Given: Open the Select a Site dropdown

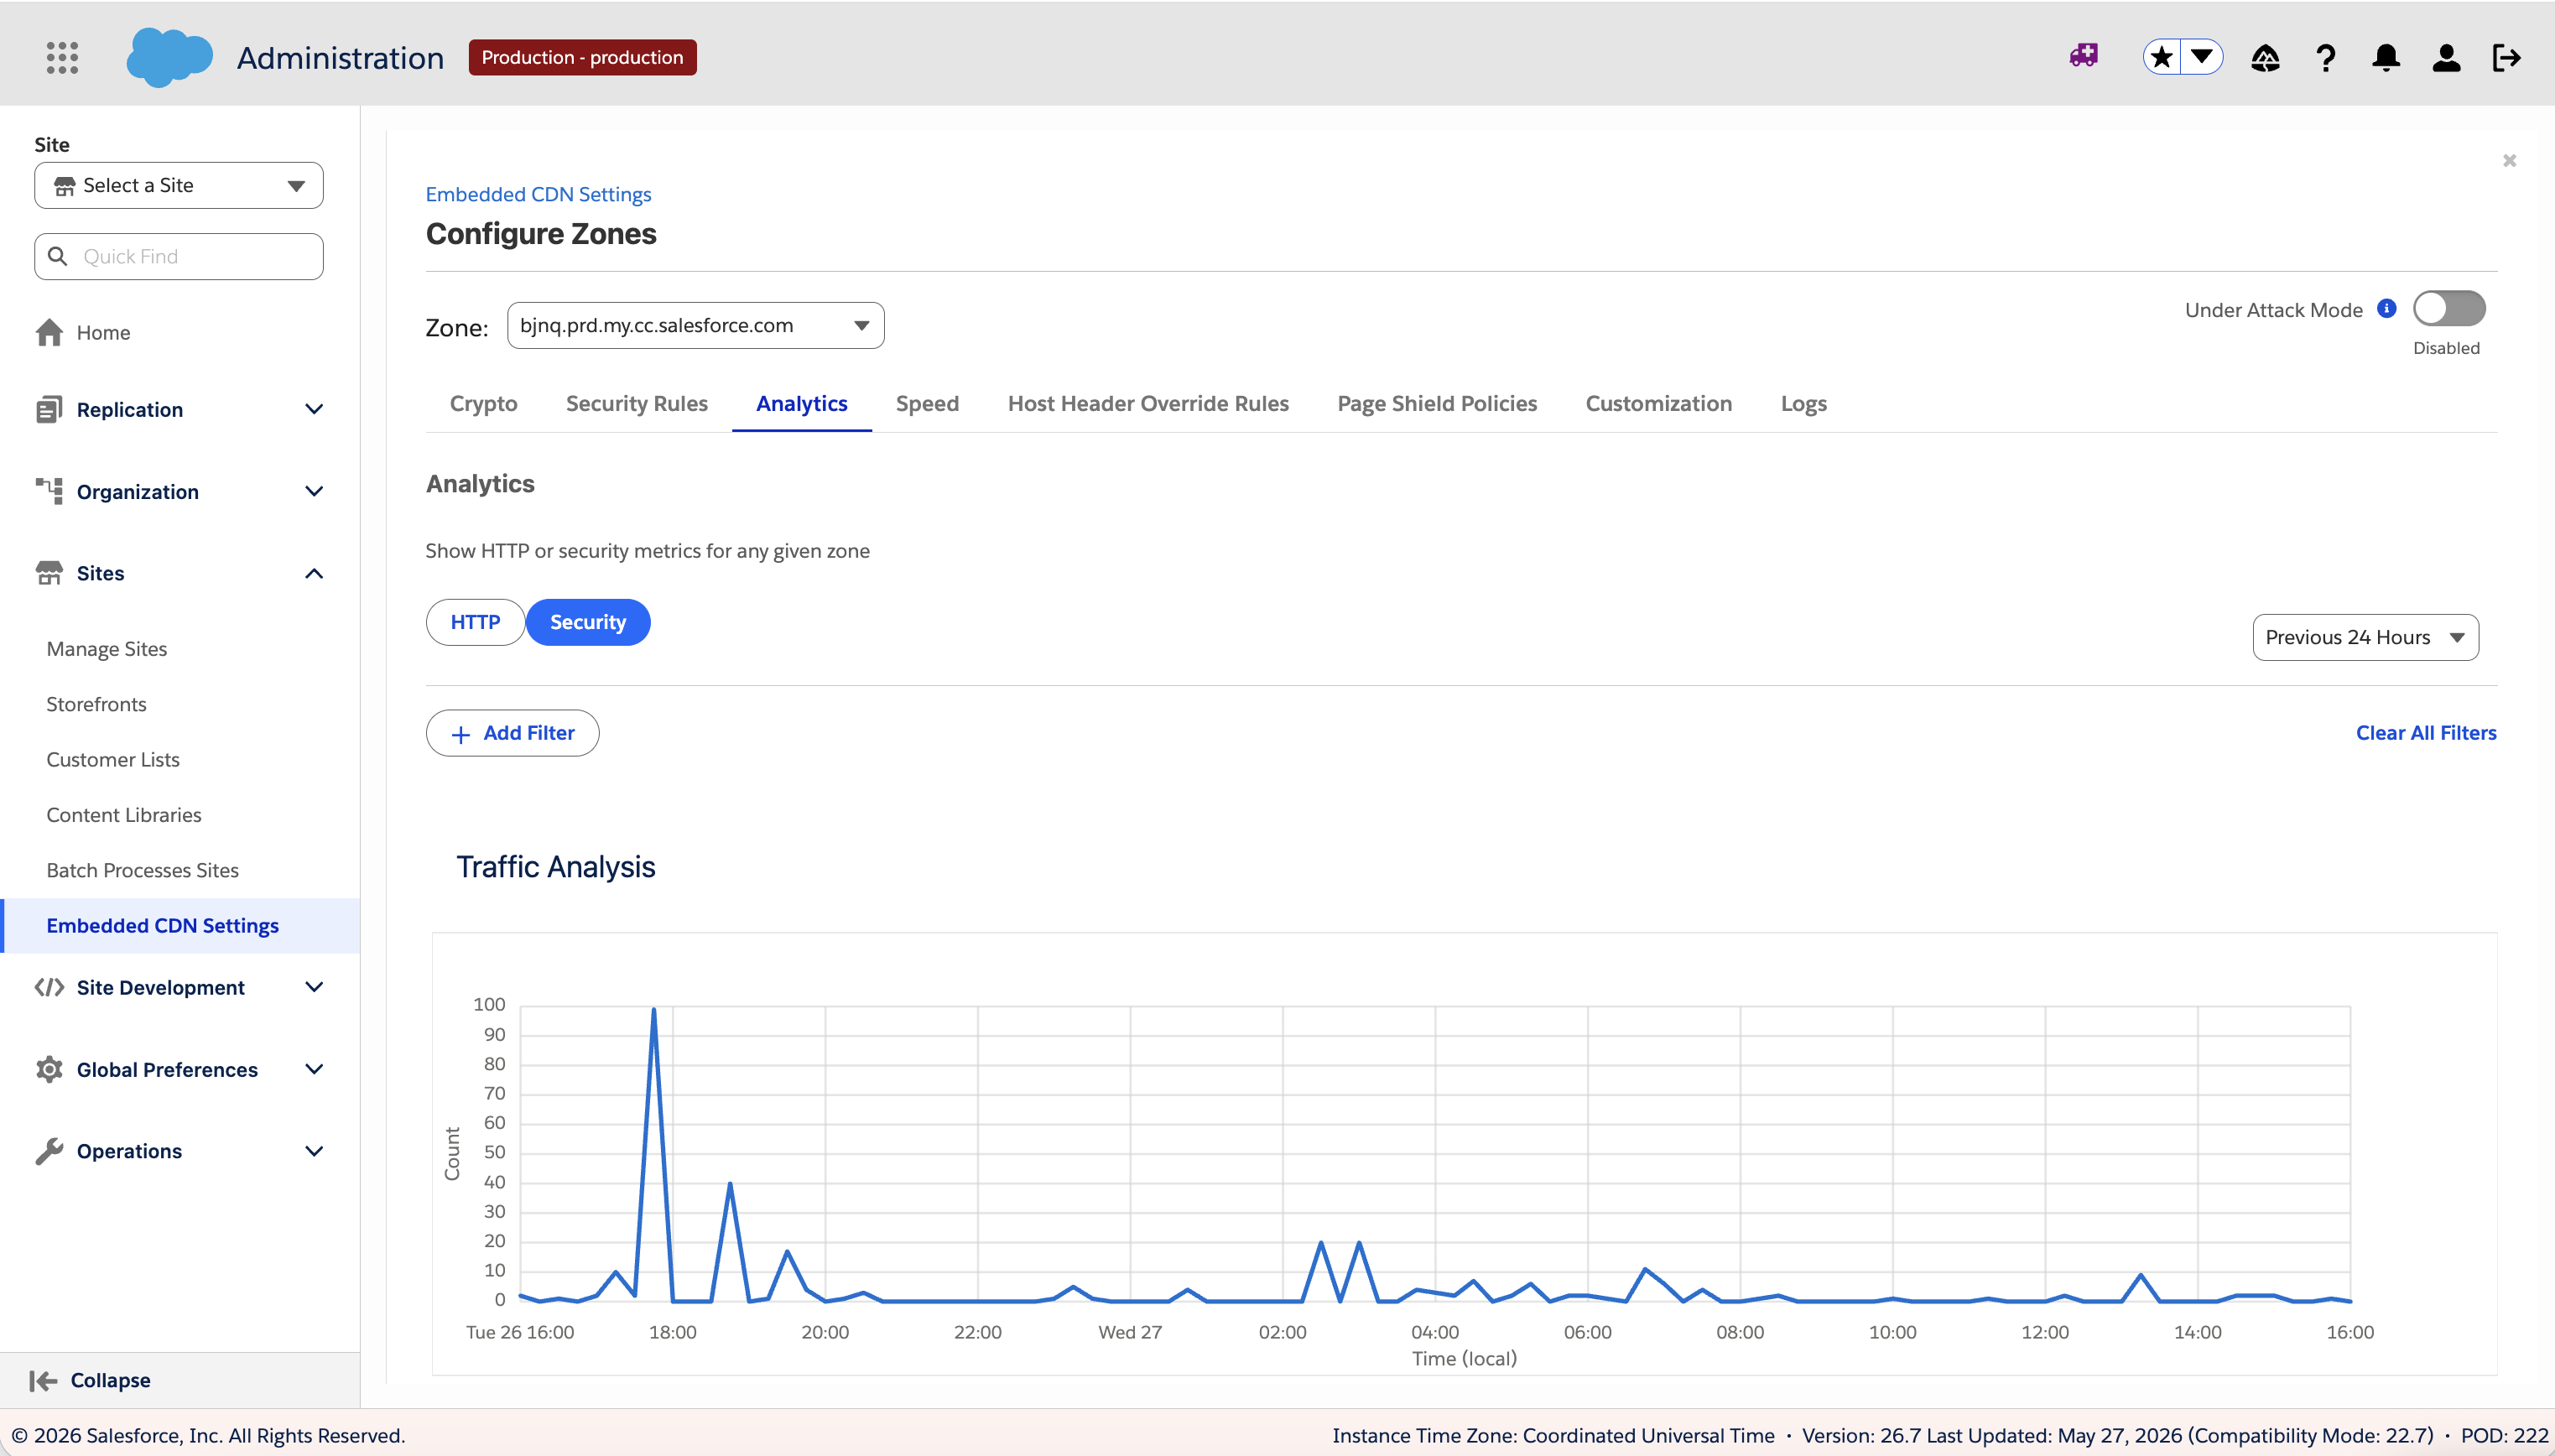Looking at the screenshot, I should click(x=179, y=185).
